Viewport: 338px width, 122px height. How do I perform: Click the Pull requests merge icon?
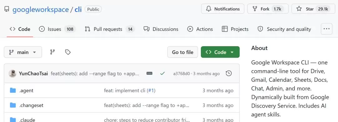coord(88,29)
